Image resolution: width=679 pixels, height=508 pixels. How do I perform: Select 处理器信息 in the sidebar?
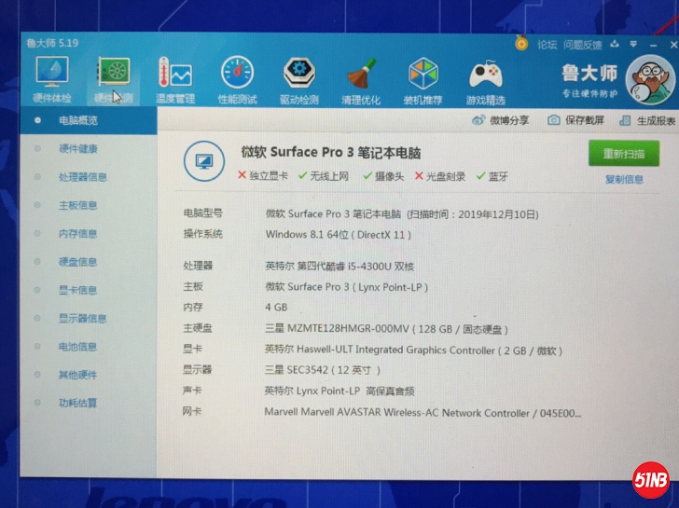tap(82, 177)
